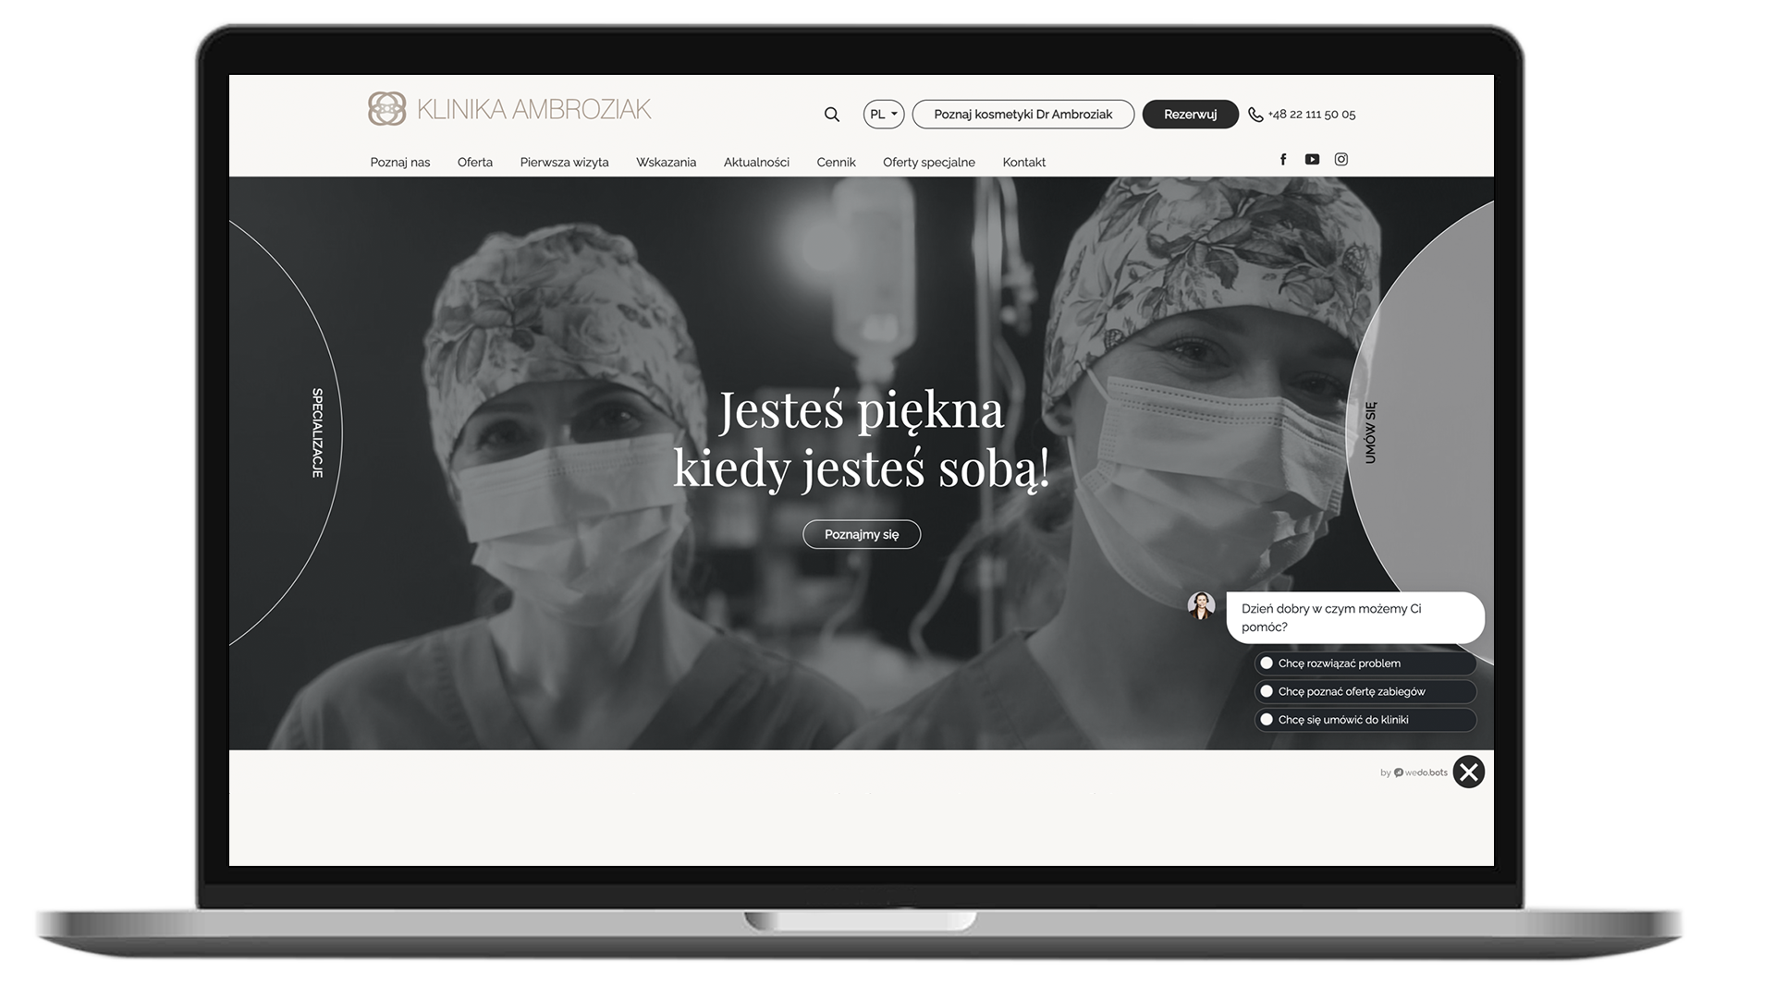This screenshot has width=1775, height=998.
Task: Open the Instagram social icon
Action: [1341, 160]
